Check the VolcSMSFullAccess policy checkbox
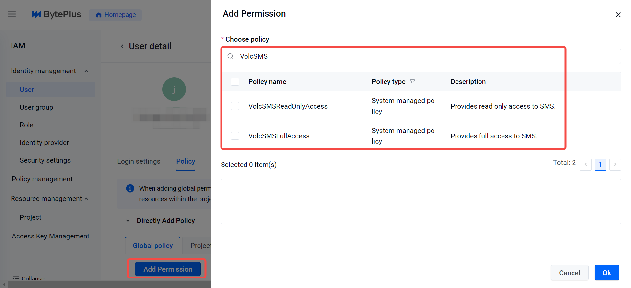Image resolution: width=631 pixels, height=288 pixels. pyautogui.click(x=235, y=136)
